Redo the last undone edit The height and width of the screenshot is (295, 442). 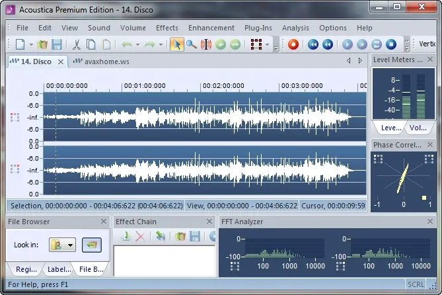150,44
